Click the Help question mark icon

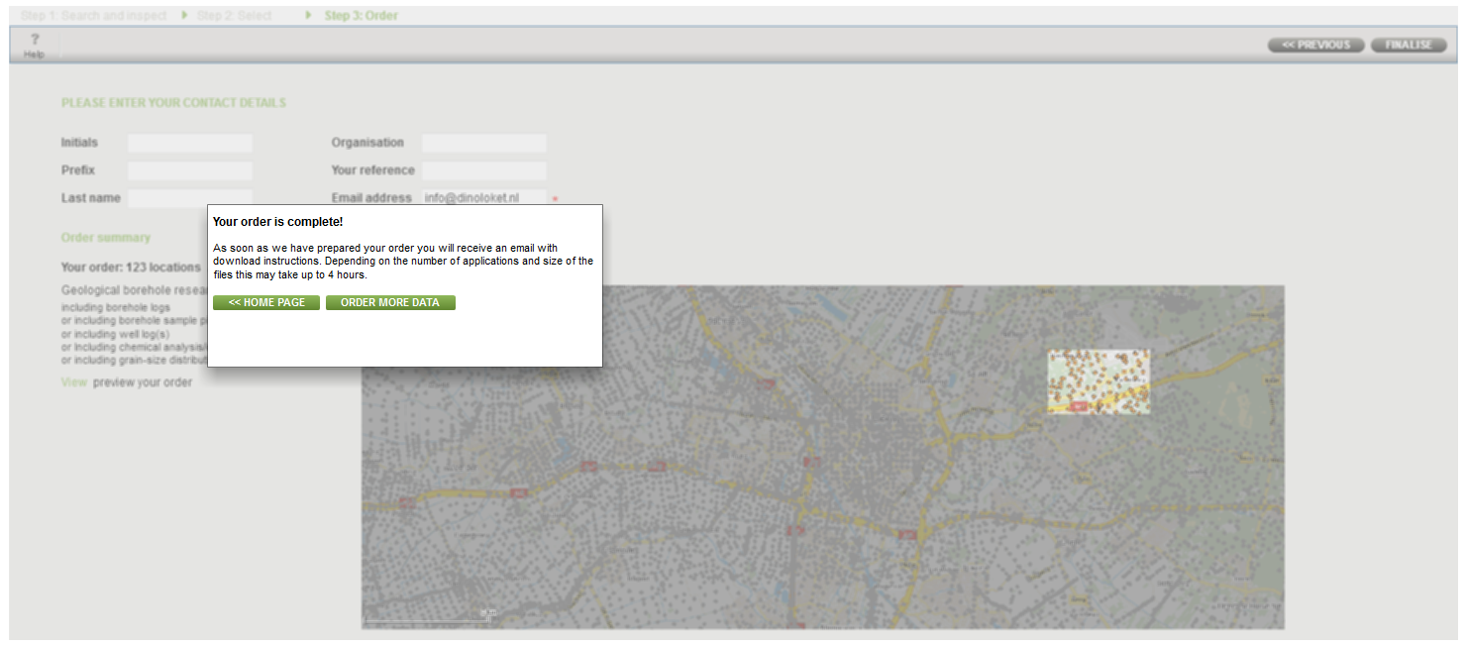click(34, 40)
